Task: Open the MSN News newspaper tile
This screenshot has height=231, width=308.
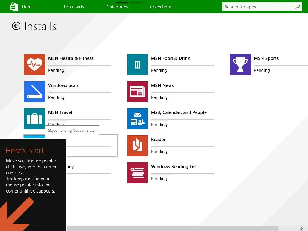Action: [137, 92]
